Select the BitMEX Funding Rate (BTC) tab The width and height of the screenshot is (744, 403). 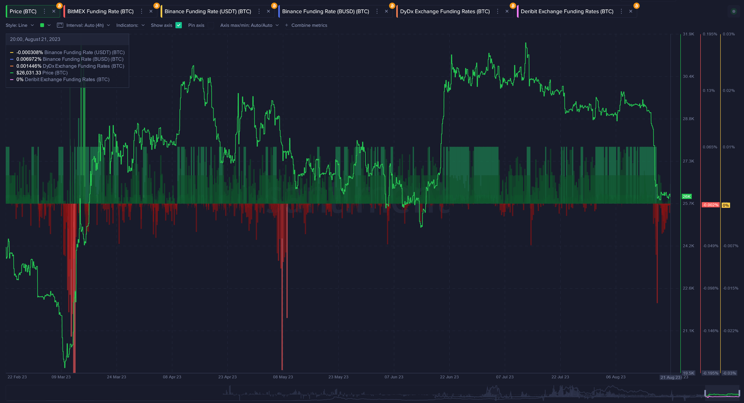tap(100, 11)
